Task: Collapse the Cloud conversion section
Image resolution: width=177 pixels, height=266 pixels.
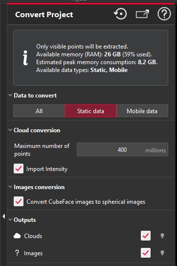Action: point(10,130)
